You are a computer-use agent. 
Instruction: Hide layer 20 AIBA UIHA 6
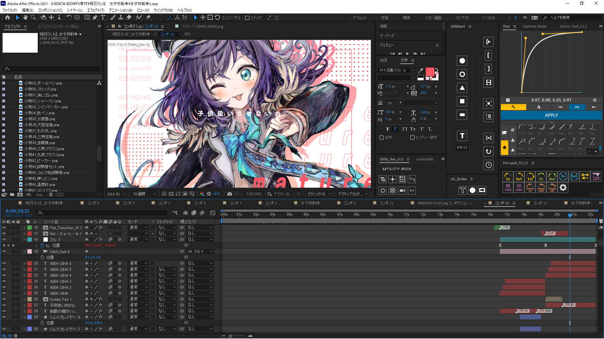coord(4,264)
